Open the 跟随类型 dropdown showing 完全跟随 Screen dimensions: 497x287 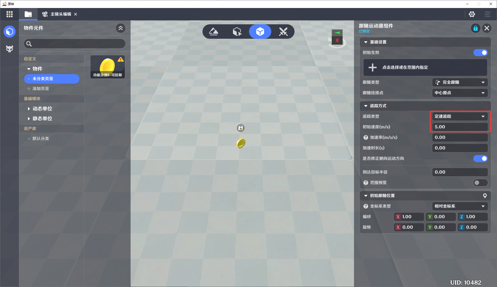460,82
